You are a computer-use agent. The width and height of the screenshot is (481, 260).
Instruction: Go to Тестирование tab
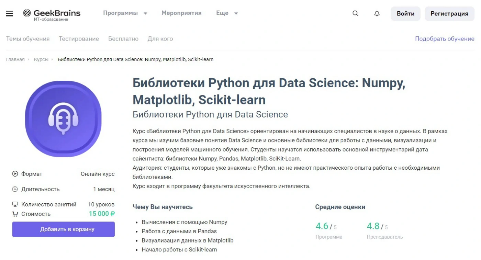(x=79, y=39)
